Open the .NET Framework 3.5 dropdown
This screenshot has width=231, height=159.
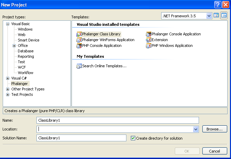tap(209, 16)
